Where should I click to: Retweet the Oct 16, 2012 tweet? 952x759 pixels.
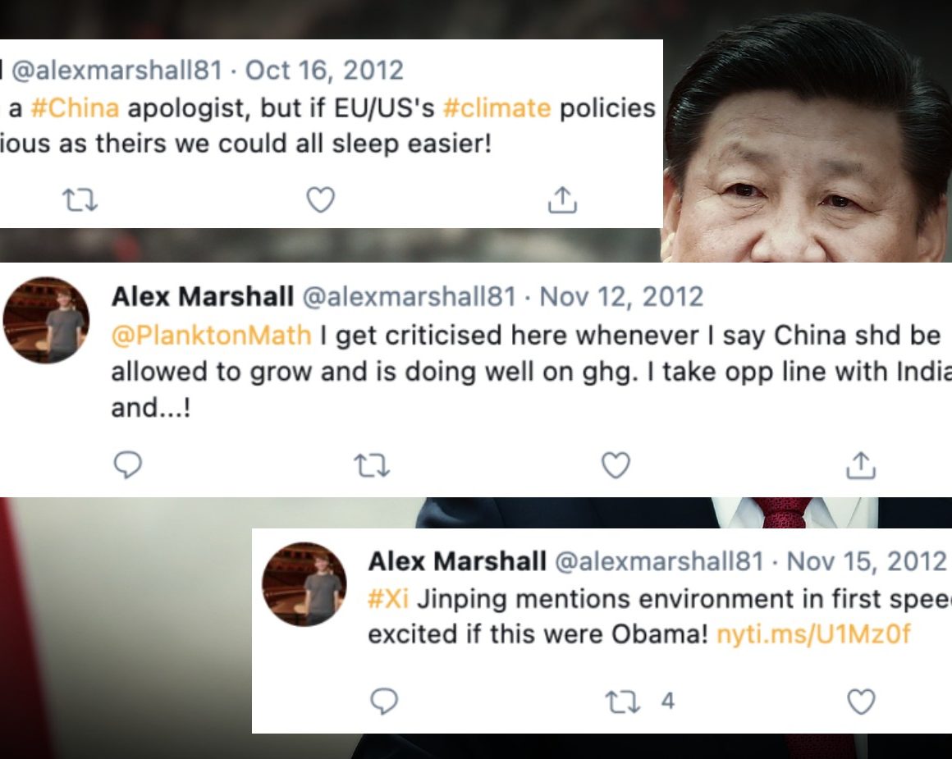(x=80, y=199)
